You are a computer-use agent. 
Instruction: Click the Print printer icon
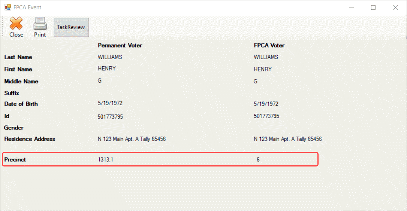click(40, 23)
